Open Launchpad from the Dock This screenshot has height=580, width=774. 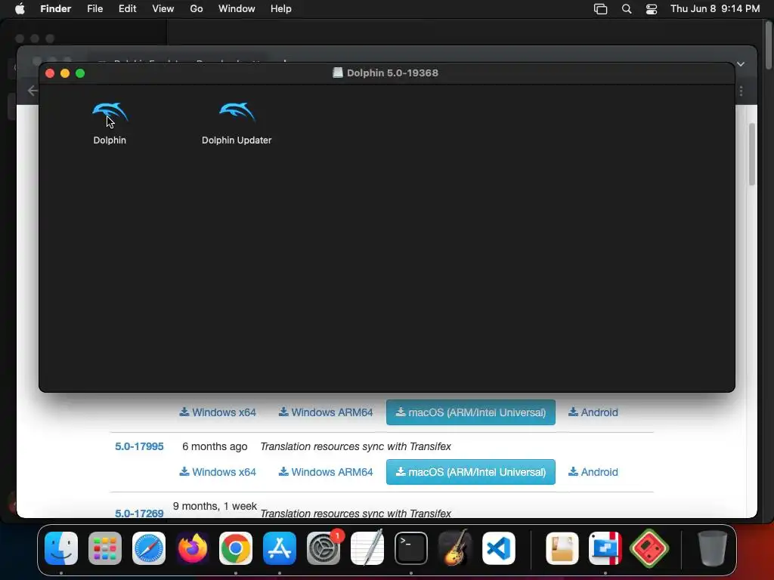(x=104, y=548)
